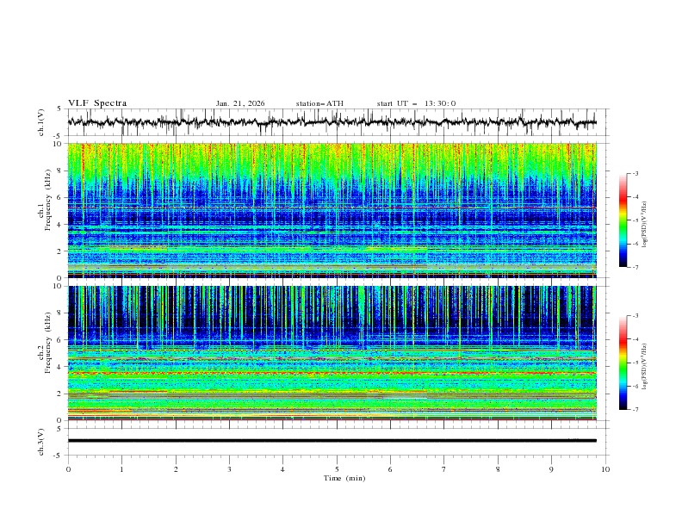Image resolution: width=682 pixels, height=527 pixels.
Task: Click the "-4" tick on ch.2 colorbar
Action: 635,339
